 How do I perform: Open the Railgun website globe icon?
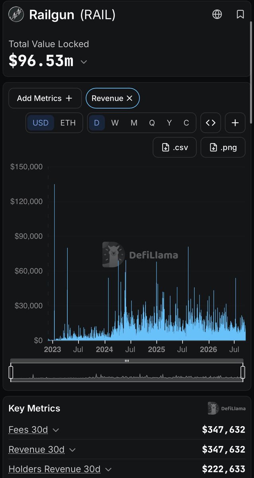click(x=217, y=14)
